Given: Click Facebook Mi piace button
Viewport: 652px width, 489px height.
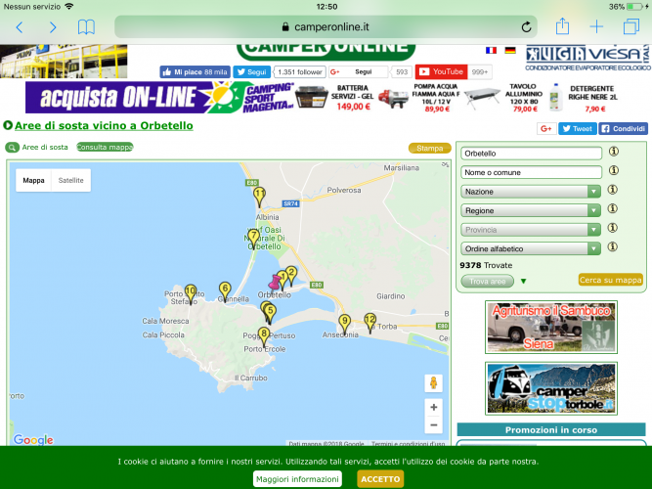Looking at the screenshot, I should [x=195, y=72].
